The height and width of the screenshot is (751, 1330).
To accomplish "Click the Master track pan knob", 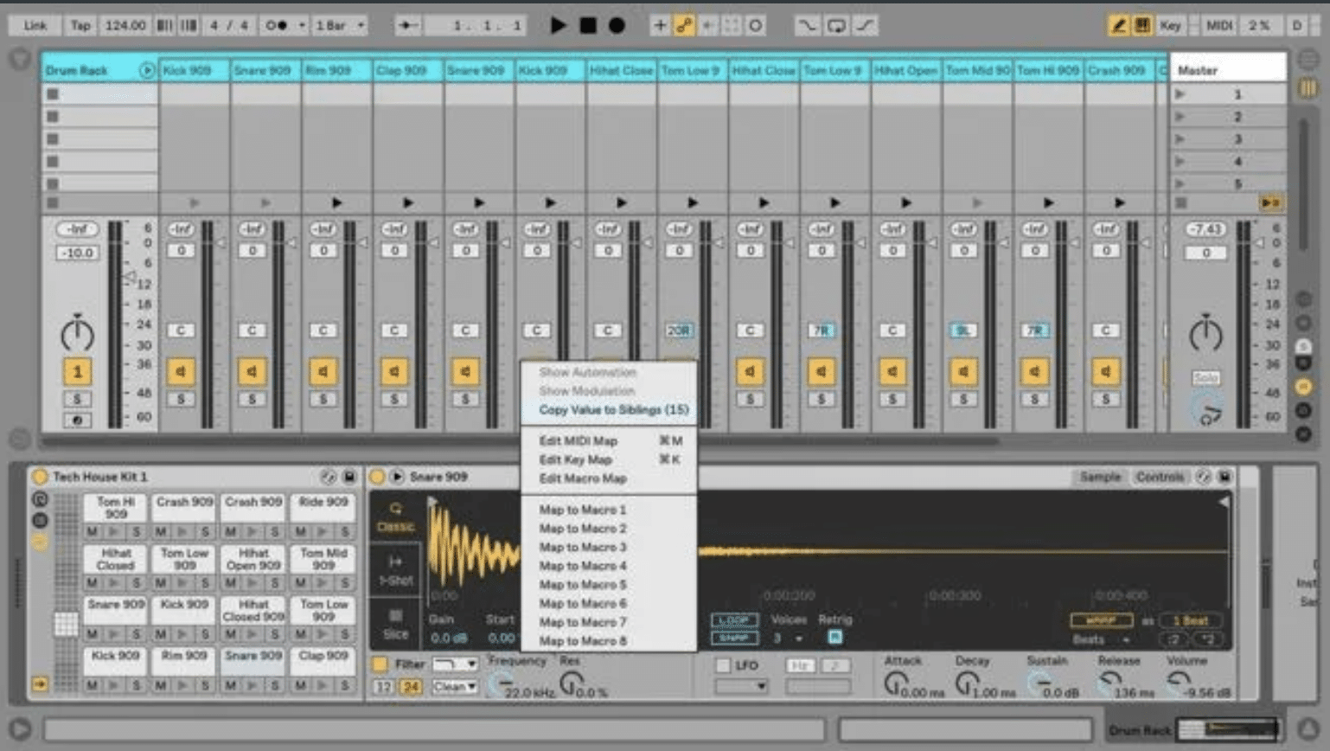I will (x=1205, y=334).
